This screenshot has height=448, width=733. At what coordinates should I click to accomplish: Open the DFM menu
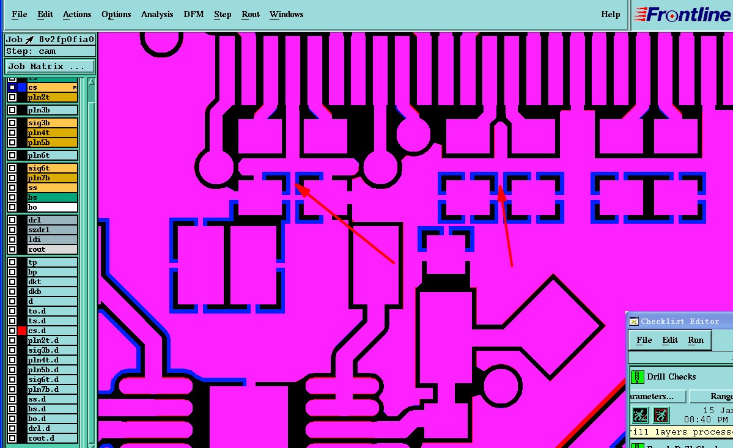[x=194, y=15]
